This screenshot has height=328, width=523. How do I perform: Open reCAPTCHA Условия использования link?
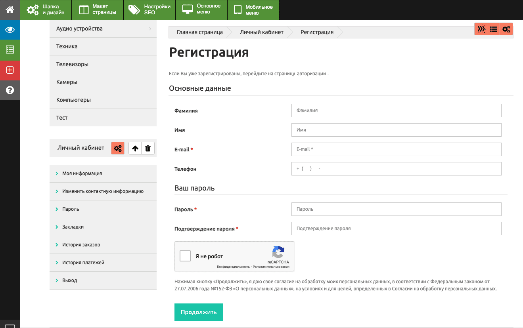click(x=271, y=267)
